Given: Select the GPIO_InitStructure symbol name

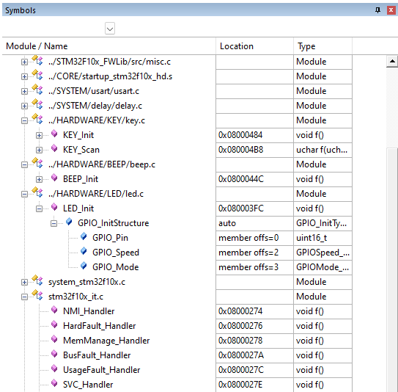Looking at the screenshot, I should [113, 223].
